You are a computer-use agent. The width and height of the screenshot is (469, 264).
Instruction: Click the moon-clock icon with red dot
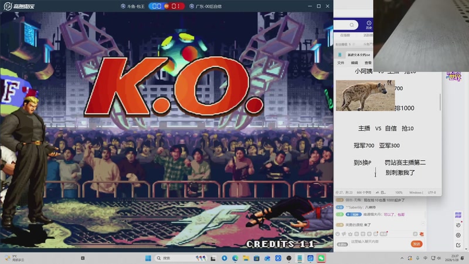[x=458, y=225]
